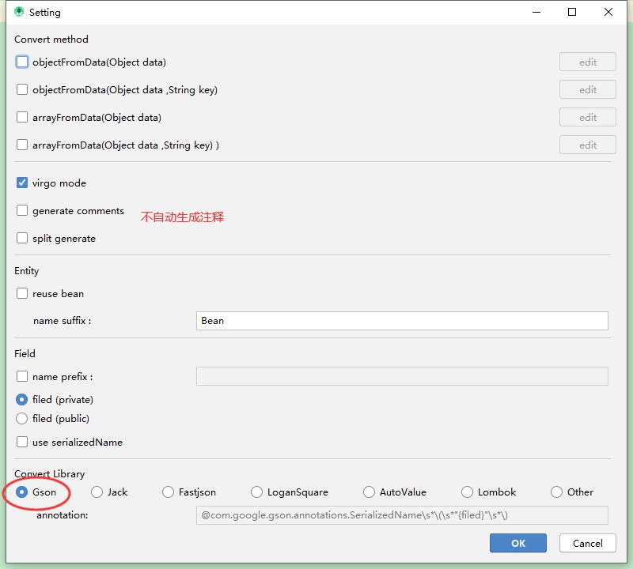Check the reuse bean option

[22, 293]
